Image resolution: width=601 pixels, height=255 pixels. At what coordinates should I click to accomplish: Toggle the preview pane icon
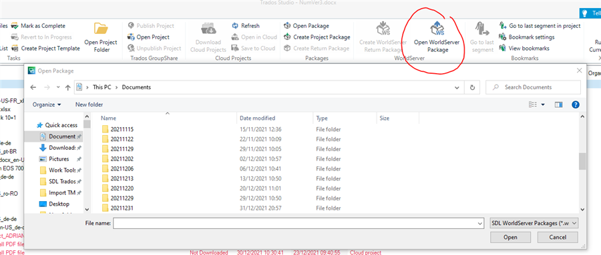click(x=558, y=105)
